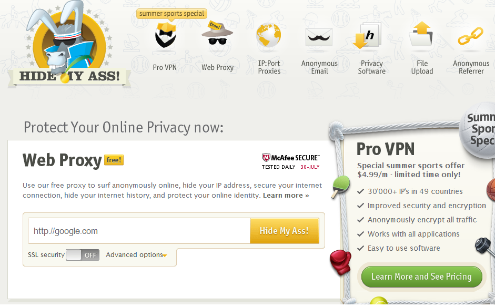Focus the URL input field with http://google.com
Viewport: 495px width, 307px height.
(139, 231)
